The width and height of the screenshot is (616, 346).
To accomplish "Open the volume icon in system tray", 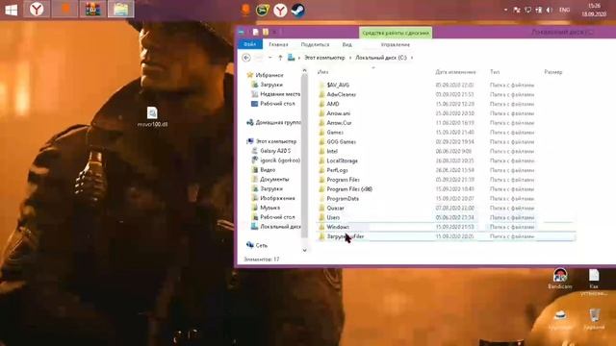I will point(550,10).
